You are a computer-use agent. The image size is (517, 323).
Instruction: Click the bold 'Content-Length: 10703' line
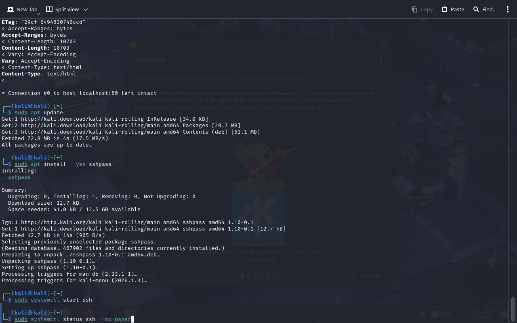click(36, 48)
